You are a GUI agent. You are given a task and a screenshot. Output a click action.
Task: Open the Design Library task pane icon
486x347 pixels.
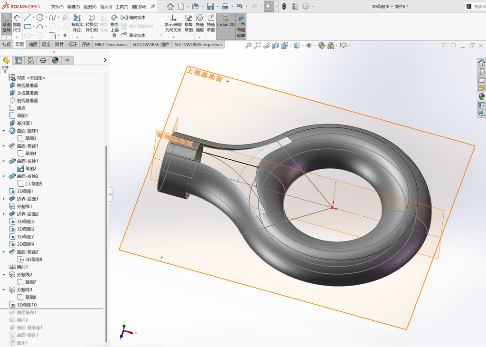click(481, 71)
